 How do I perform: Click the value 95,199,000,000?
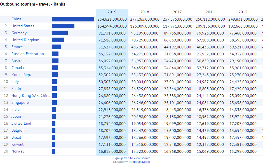pos(145,33)
